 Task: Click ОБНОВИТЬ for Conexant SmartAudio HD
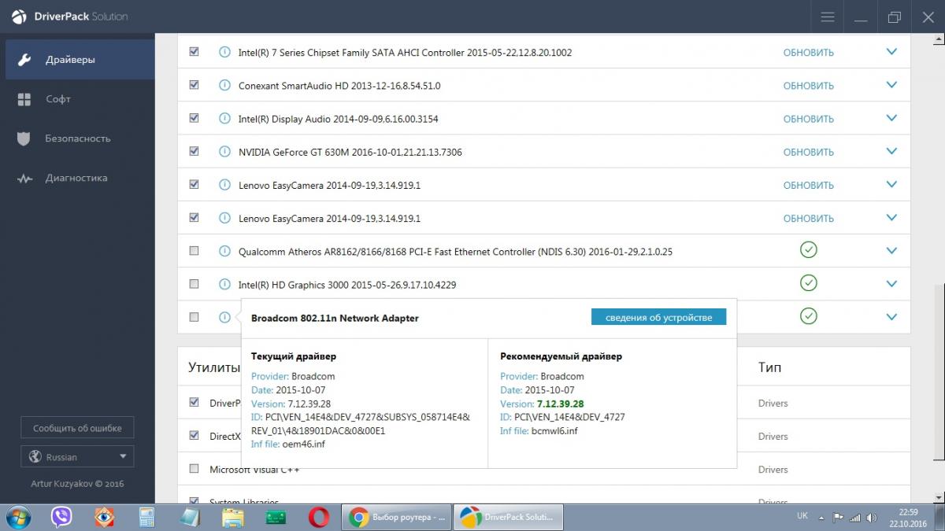click(x=808, y=86)
